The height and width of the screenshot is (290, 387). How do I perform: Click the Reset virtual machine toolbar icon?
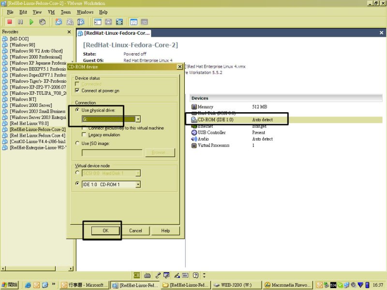pyautogui.click(x=42, y=22)
